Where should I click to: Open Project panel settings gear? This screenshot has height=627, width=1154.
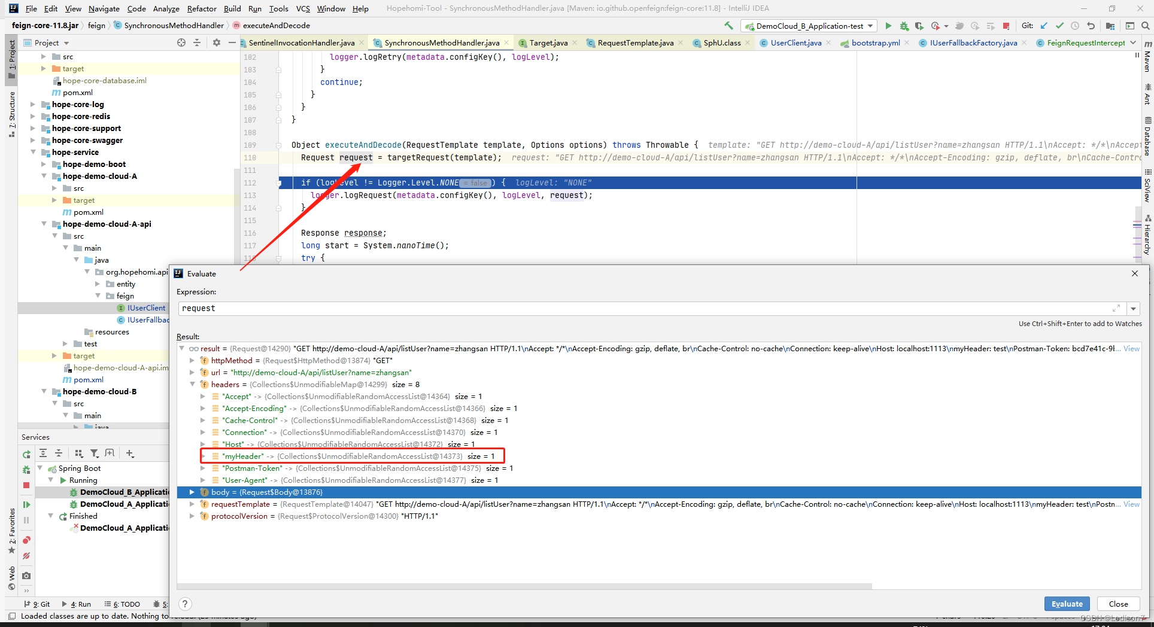216,42
